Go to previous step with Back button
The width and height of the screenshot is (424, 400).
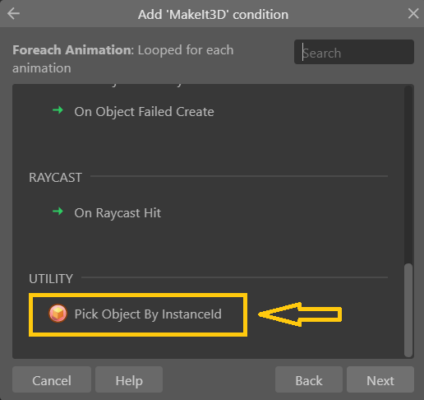click(x=309, y=379)
